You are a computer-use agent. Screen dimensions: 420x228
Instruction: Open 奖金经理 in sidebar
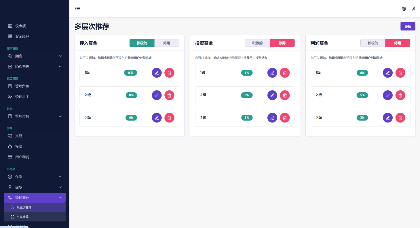[x=35, y=37]
